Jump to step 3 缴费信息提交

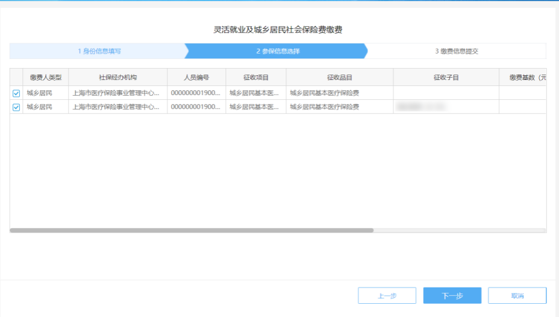(456, 51)
